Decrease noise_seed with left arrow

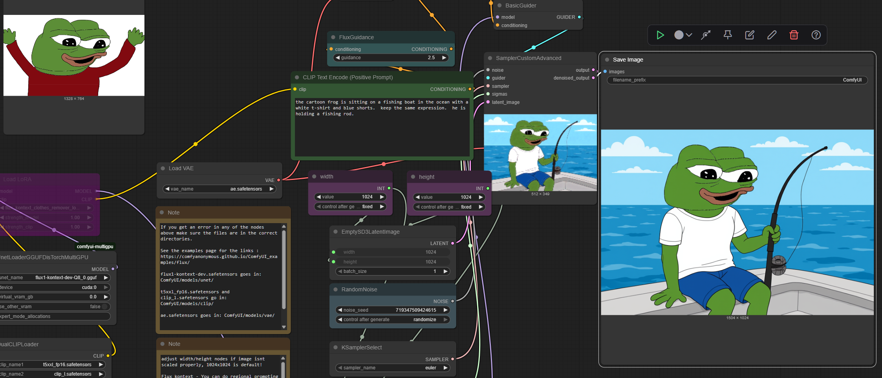pyautogui.click(x=340, y=310)
